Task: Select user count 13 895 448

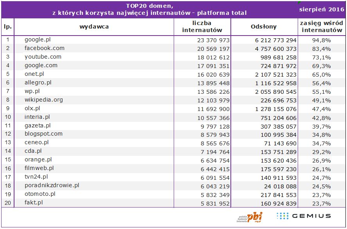Action: (x=213, y=84)
